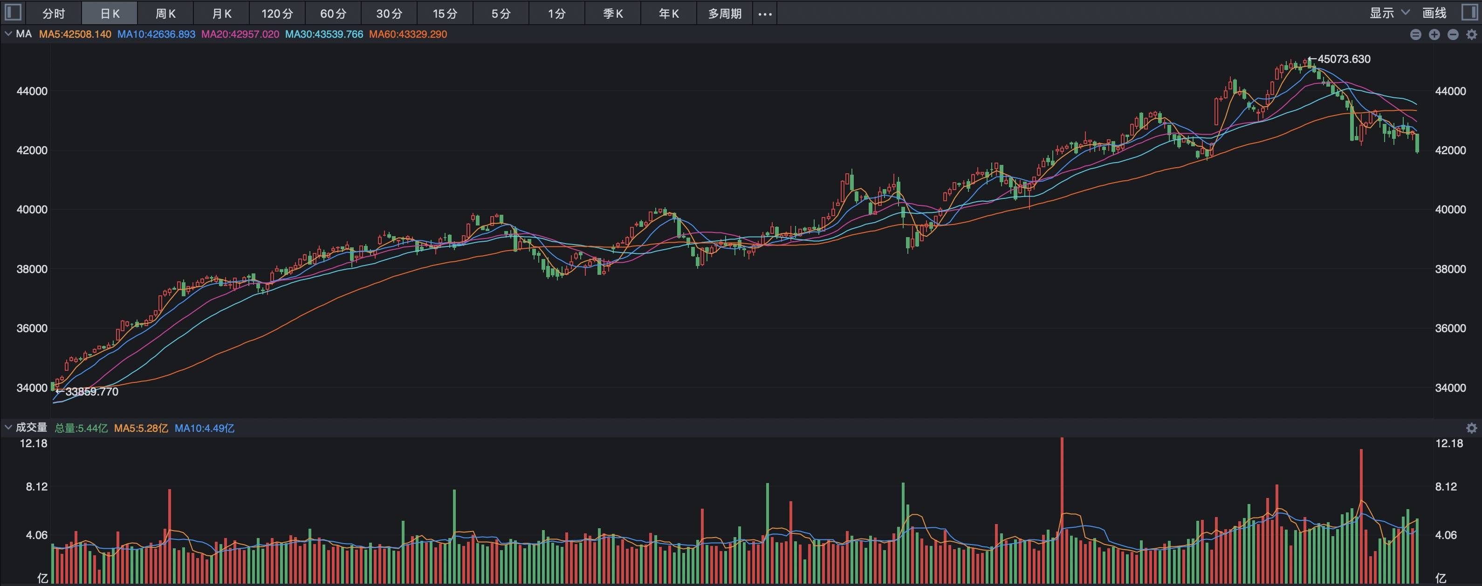Open the 显示 display dropdown
1482x586 pixels.
click(1389, 13)
